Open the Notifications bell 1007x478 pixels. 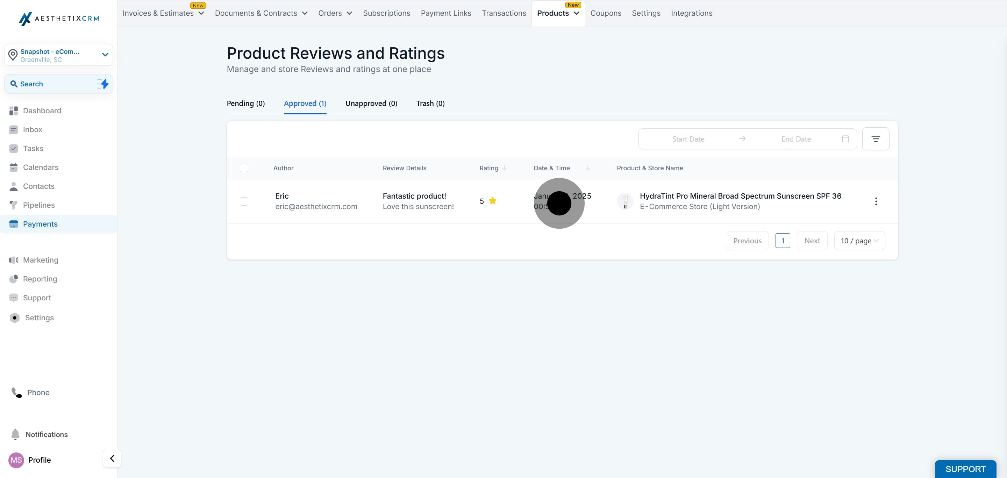tap(16, 434)
